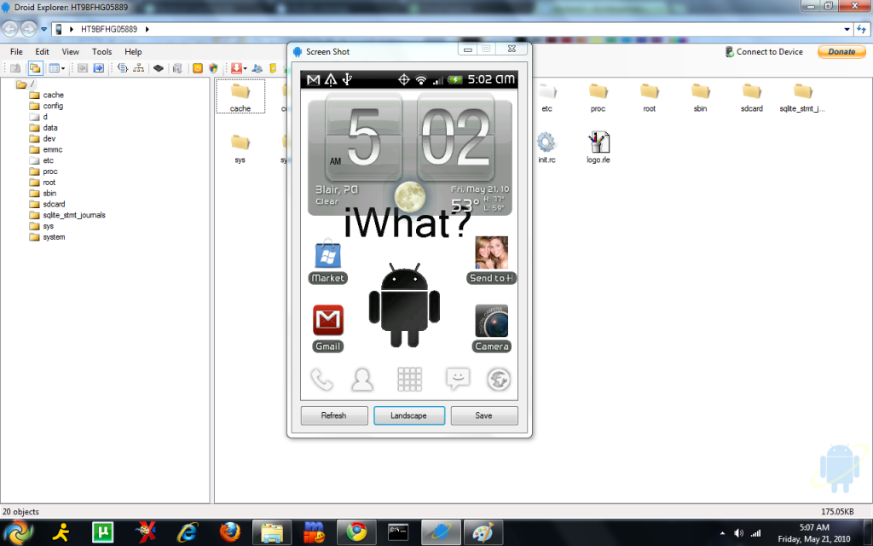
Task: Select the sdcard folder in tree
Action: [54, 205]
